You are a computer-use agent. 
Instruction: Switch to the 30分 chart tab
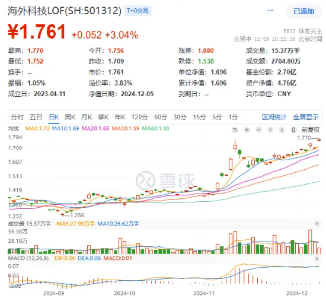pos(180,117)
